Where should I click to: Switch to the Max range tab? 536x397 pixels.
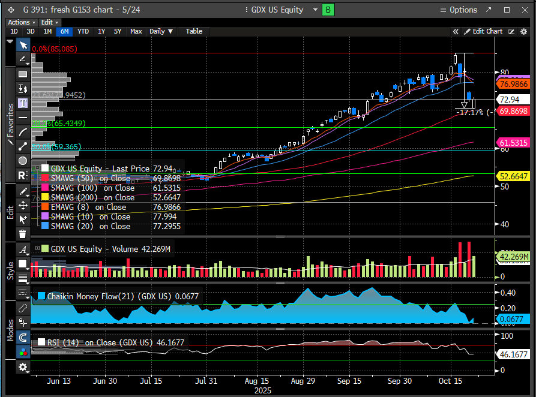136,31
